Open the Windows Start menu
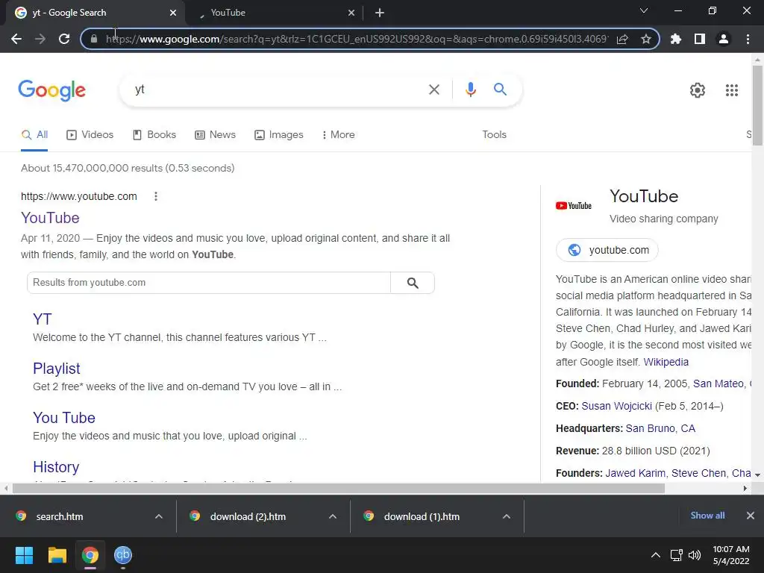This screenshot has width=764, height=573. 24,555
